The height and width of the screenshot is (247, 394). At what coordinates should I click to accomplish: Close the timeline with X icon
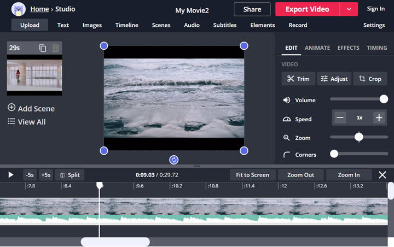(x=383, y=175)
